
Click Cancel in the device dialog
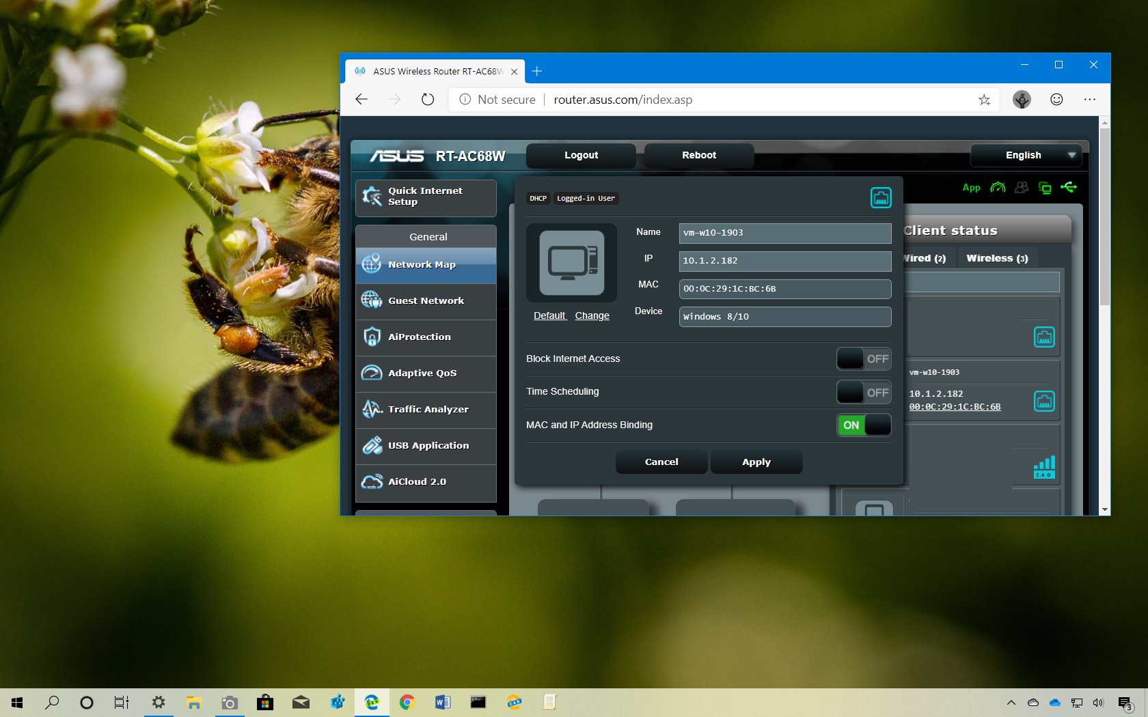661,462
